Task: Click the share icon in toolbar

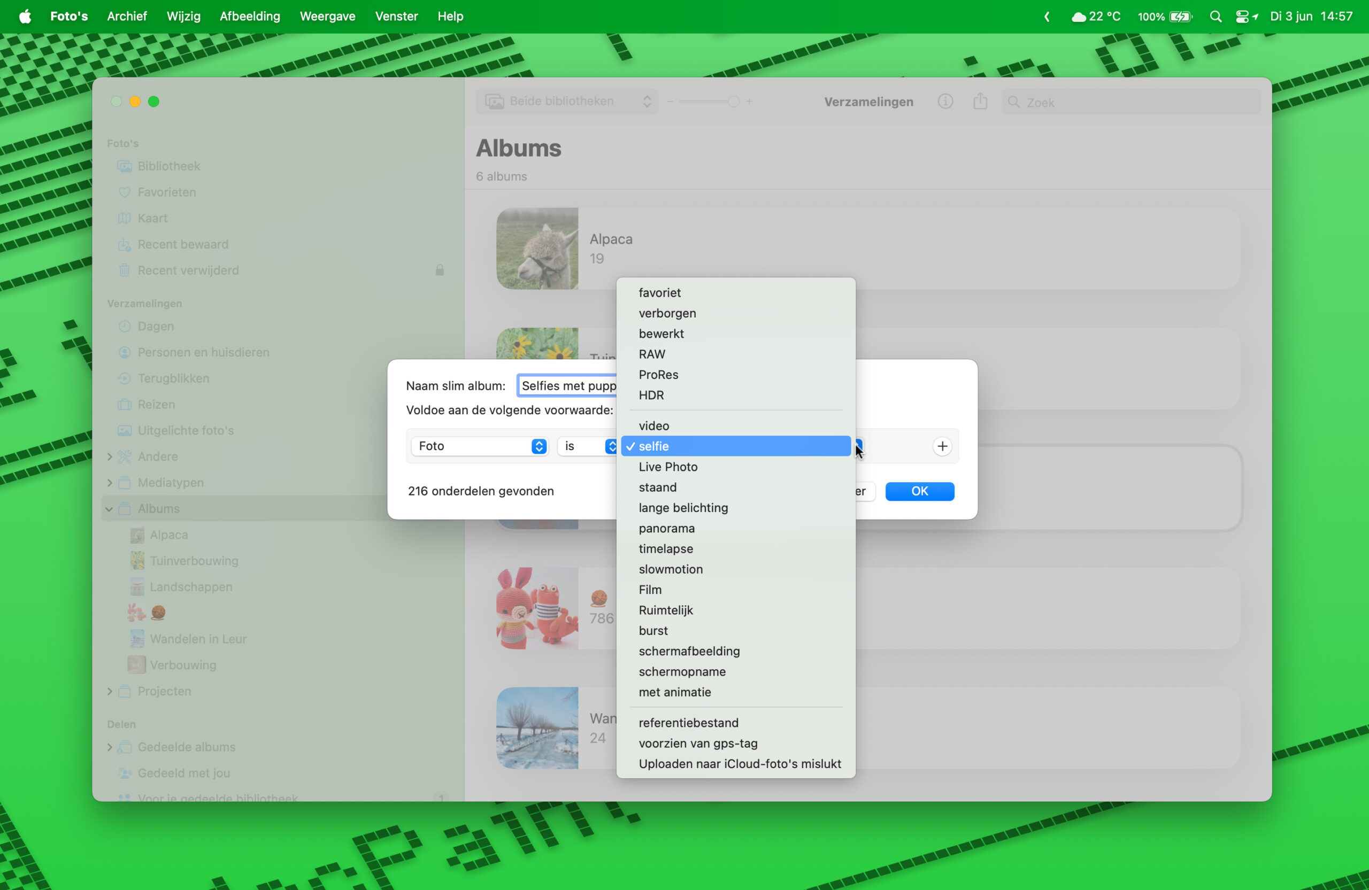Action: point(980,102)
